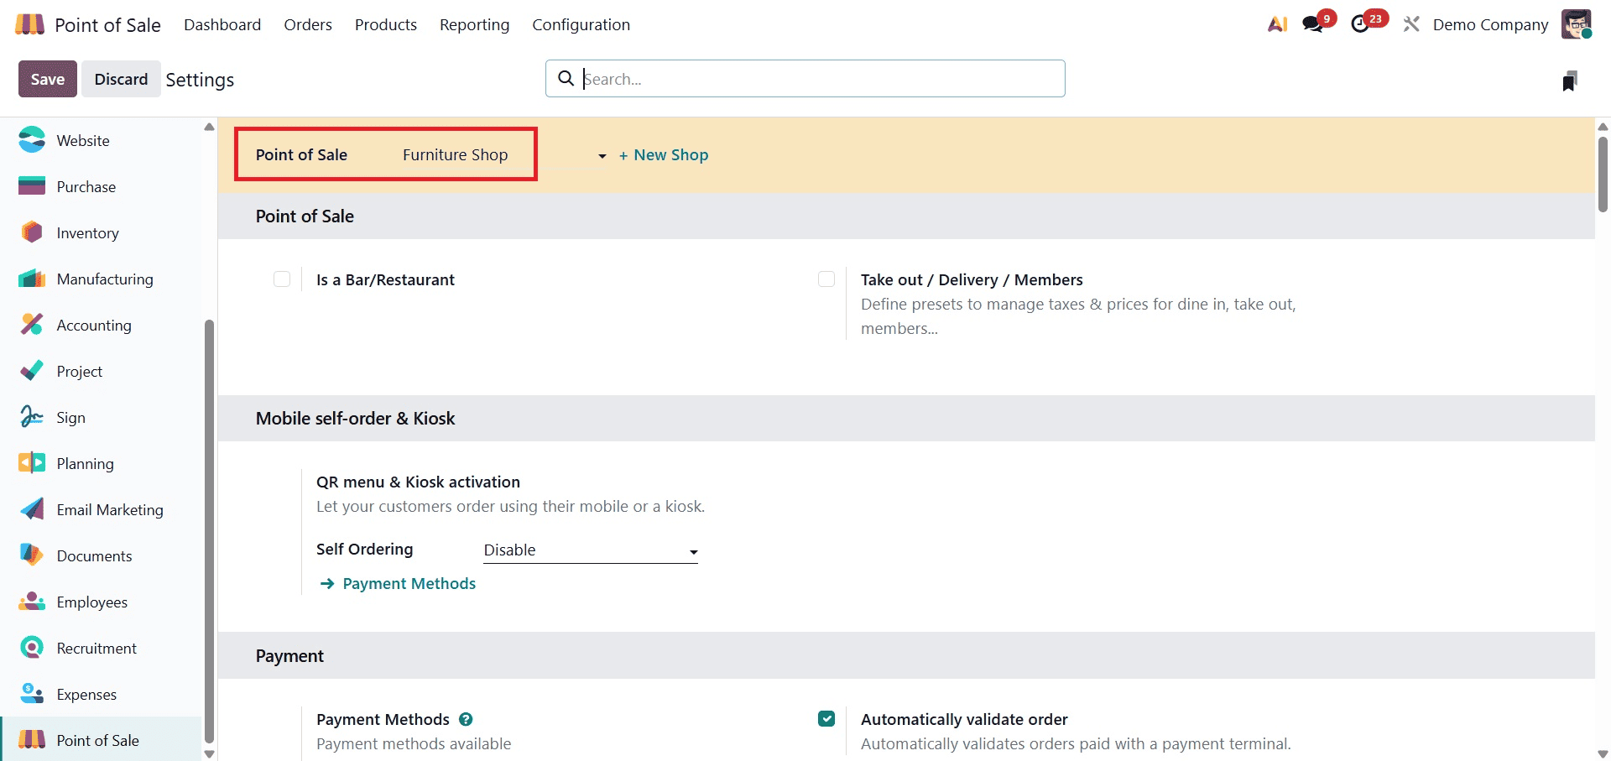The image size is (1611, 761).
Task: Open Project settings icon in sidebar
Action: click(32, 371)
